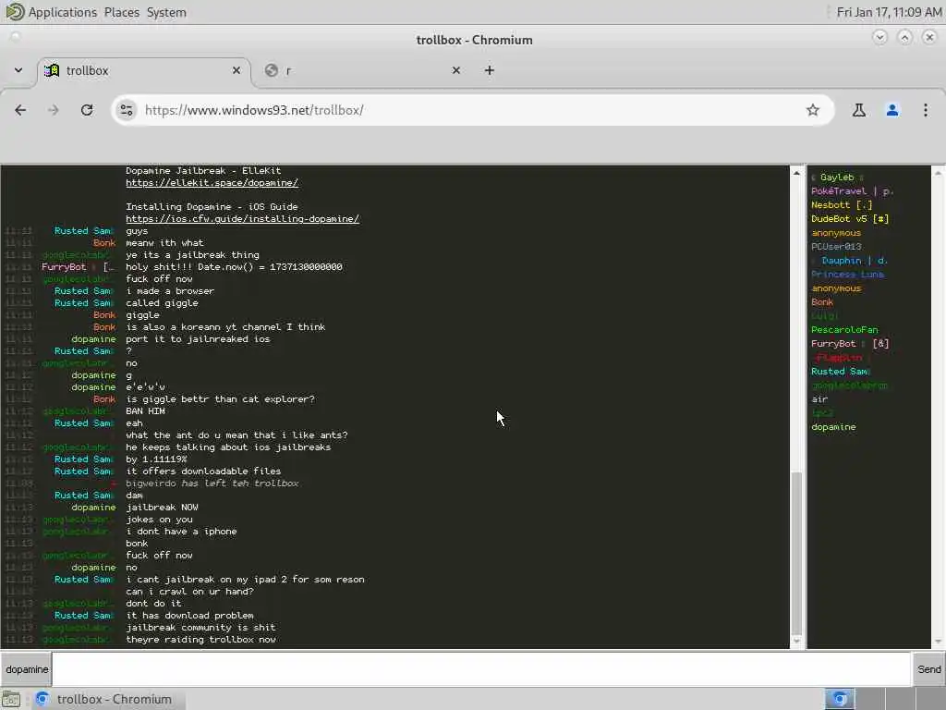
Task: Open the Applications menu
Action: [63, 12]
